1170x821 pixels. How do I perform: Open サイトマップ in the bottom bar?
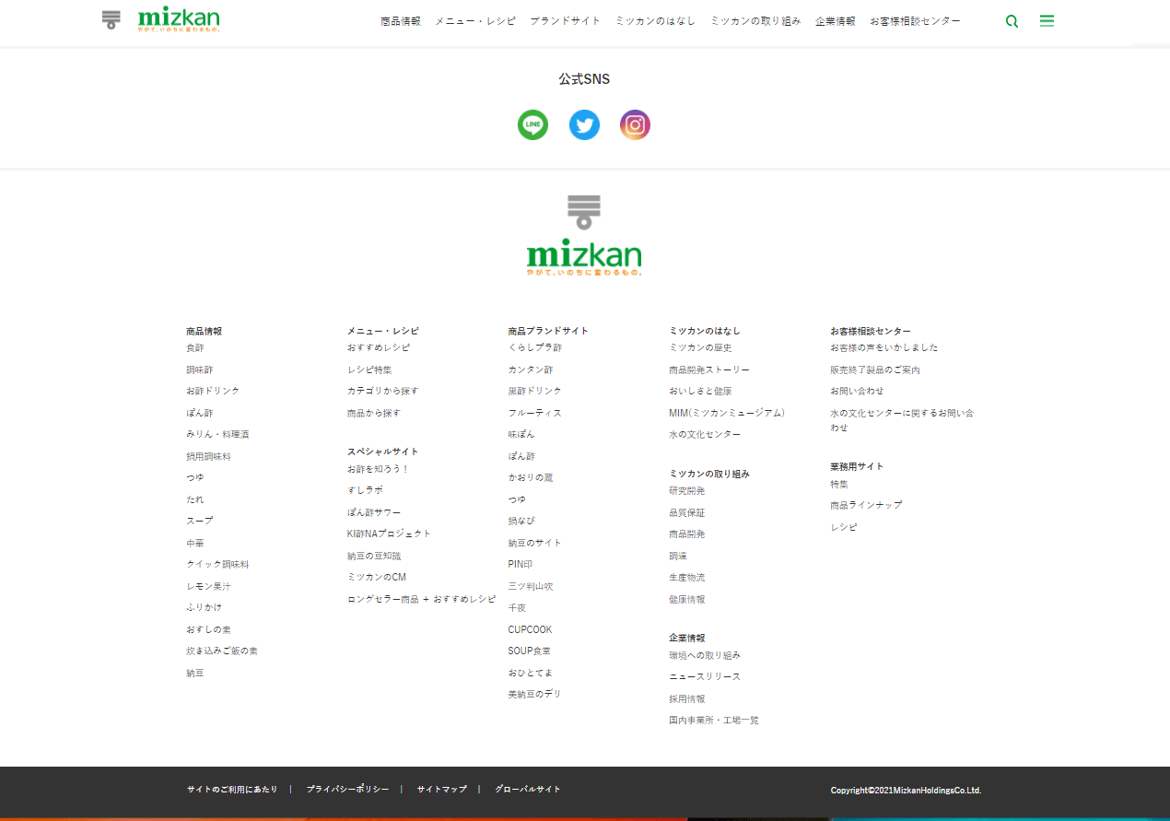pyautogui.click(x=442, y=790)
